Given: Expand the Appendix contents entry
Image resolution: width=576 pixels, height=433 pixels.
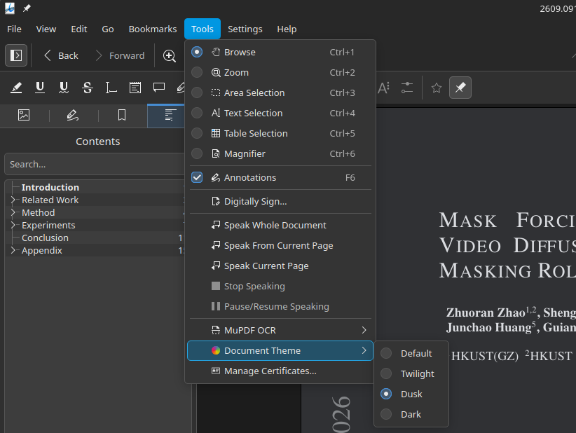Looking at the screenshot, I should pyautogui.click(x=13, y=250).
